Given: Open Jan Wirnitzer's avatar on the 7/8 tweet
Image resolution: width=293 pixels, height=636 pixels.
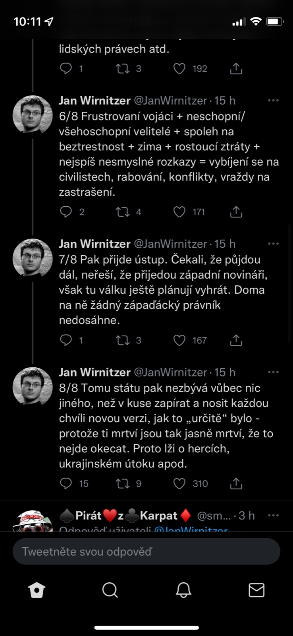Looking at the screenshot, I should point(33,258).
